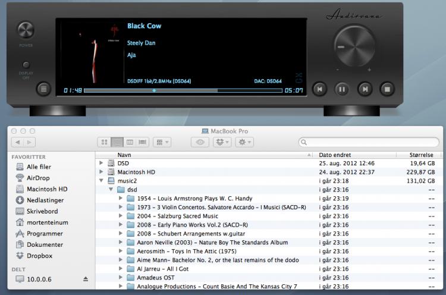Screen dimensions: 446x295
Task: Click the Aja album artwork
Action: [x=92, y=52]
